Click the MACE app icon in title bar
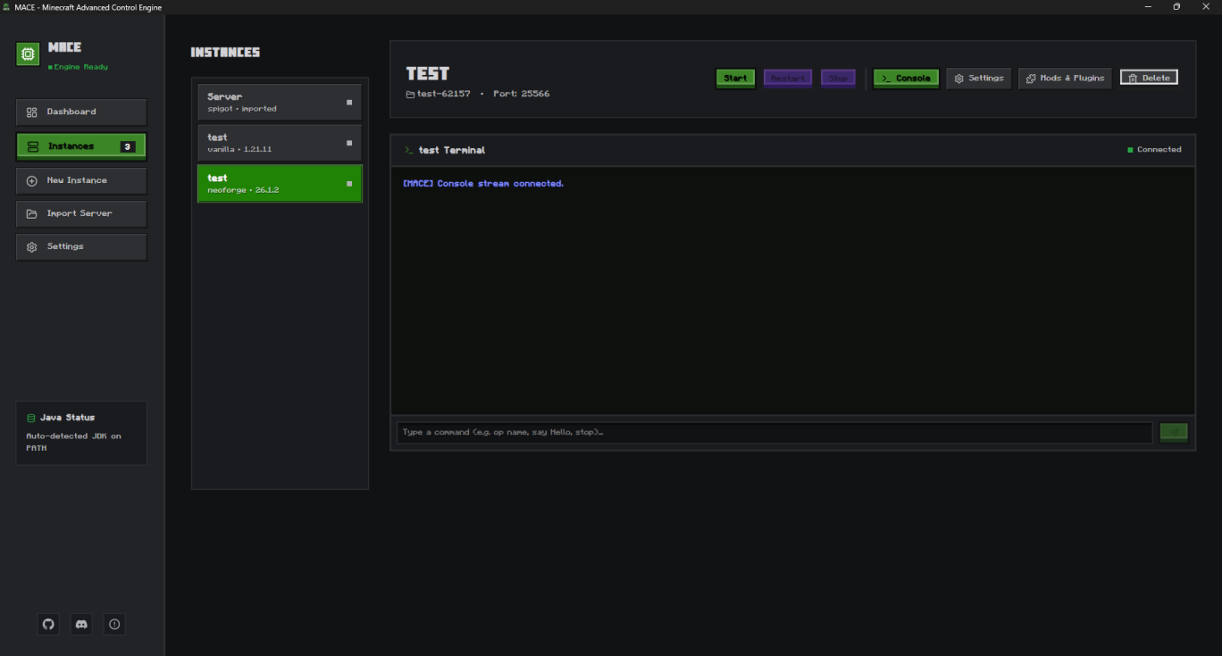 tap(6, 6)
